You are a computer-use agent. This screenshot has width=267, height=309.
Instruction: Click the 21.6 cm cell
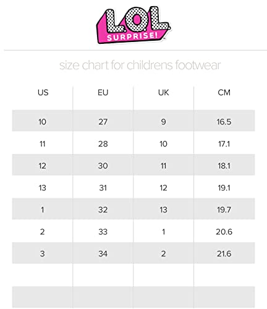click(224, 253)
